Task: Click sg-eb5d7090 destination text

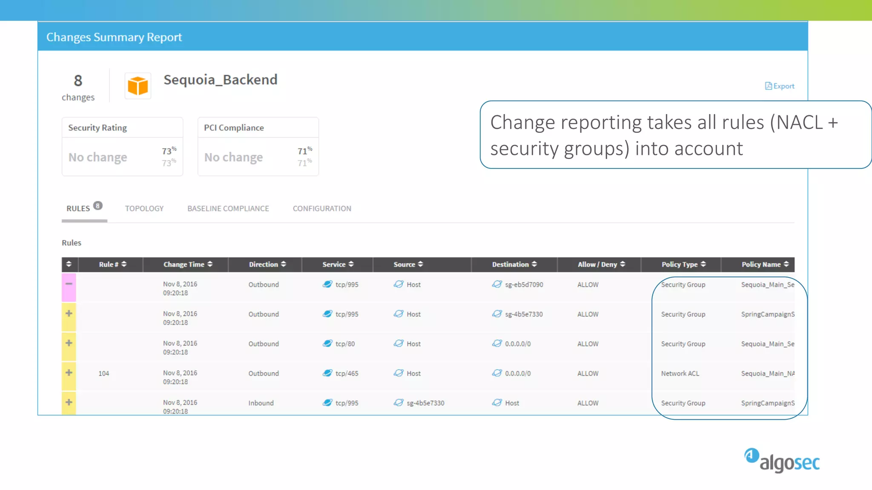Action: coord(524,285)
